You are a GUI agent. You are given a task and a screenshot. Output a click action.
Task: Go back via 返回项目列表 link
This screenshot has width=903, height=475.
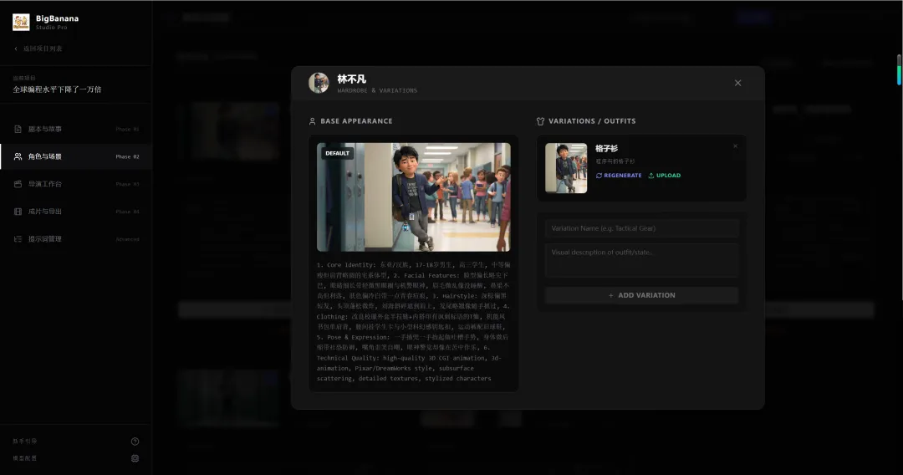click(38, 49)
